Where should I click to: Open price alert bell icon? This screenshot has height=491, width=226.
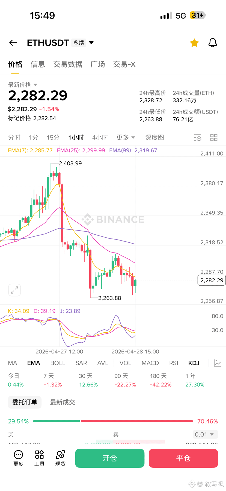tap(213, 43)
